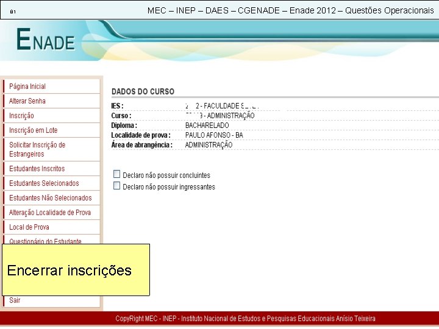Open Estudantes Não Selecionados

coord(51,198)
